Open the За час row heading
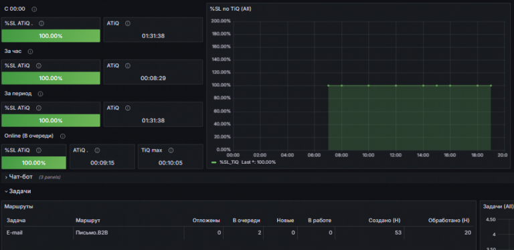This screenshot has width=514, height=250. tap(13, 51)
